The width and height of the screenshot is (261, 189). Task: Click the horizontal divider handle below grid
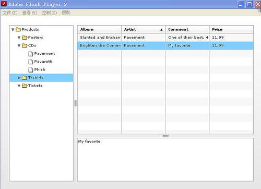tap(165, 136)
